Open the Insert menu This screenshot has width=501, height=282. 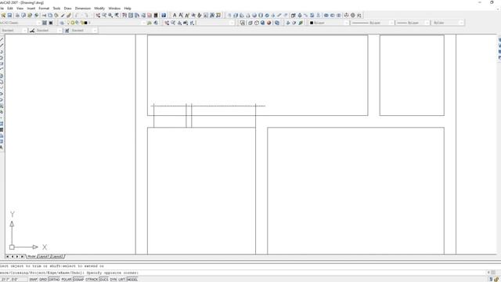tap(31, 9)
